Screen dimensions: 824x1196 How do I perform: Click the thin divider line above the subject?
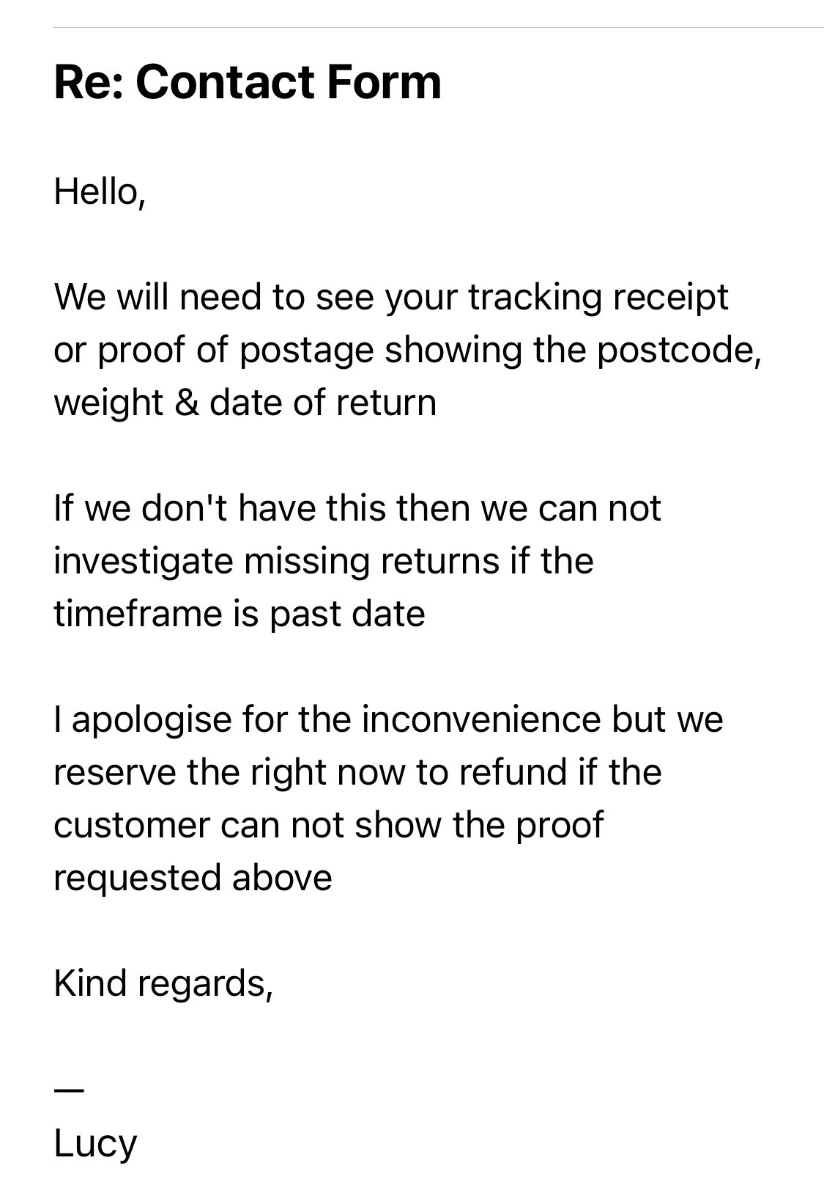tap(438, 28)
